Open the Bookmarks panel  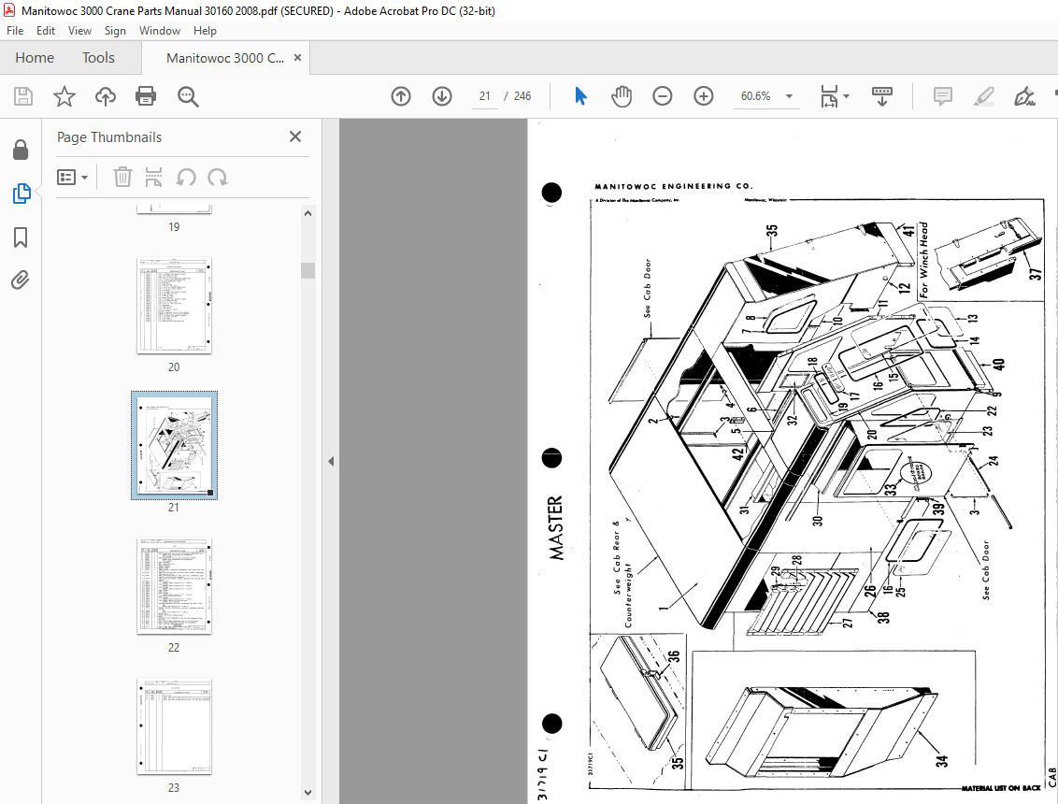pyautogui.click(x=21, y=237)
